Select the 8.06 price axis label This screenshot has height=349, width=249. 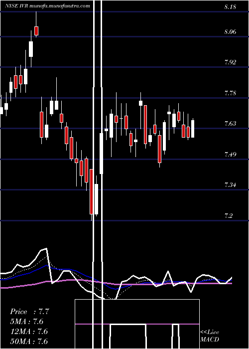[x=230, y=32]
